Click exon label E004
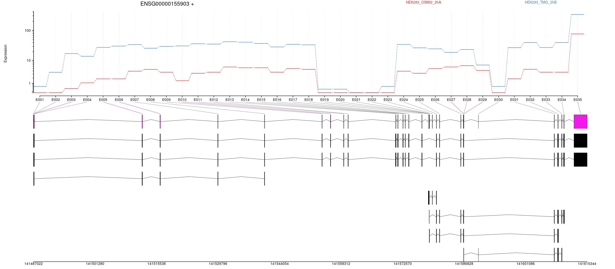 coord(87,100)
